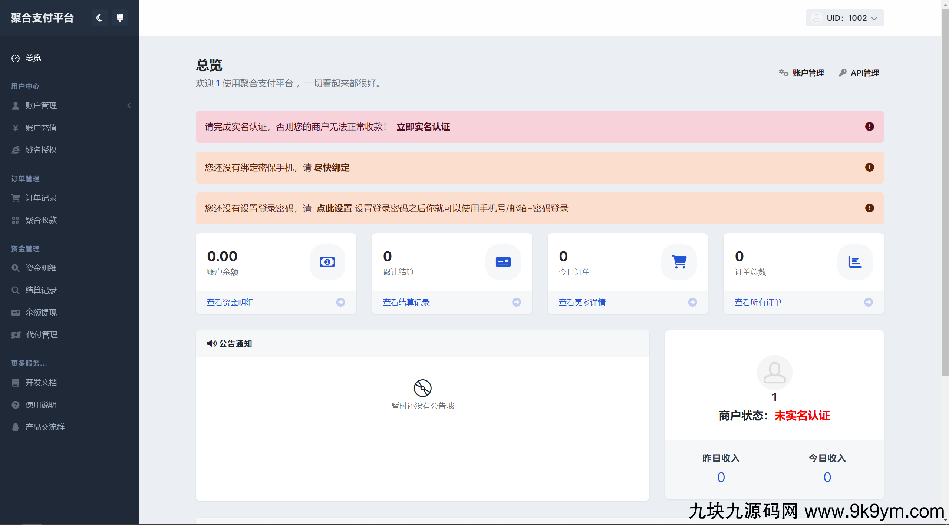
Task: Open the UID: 1002 user dropdown
Action: [844, 18]
